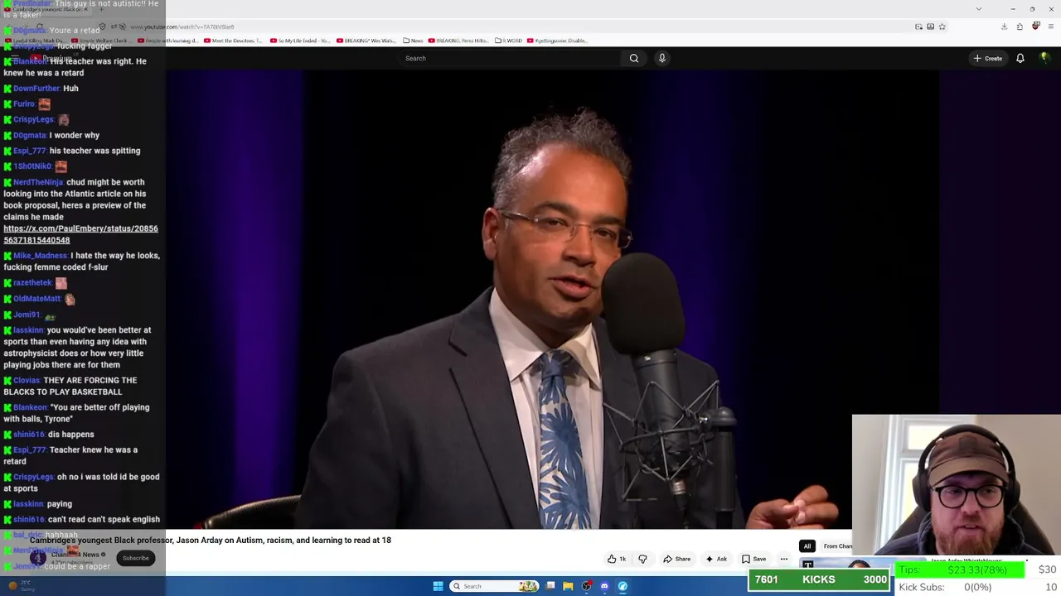This screenshot has height=596, width=1061.
Task: Click username NerdTheNinja in chat
Action: [38, 182]
